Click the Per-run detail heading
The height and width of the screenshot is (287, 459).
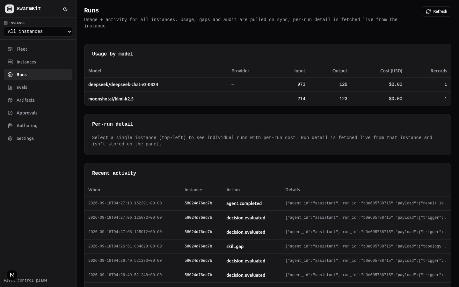[x=113, y=124]
